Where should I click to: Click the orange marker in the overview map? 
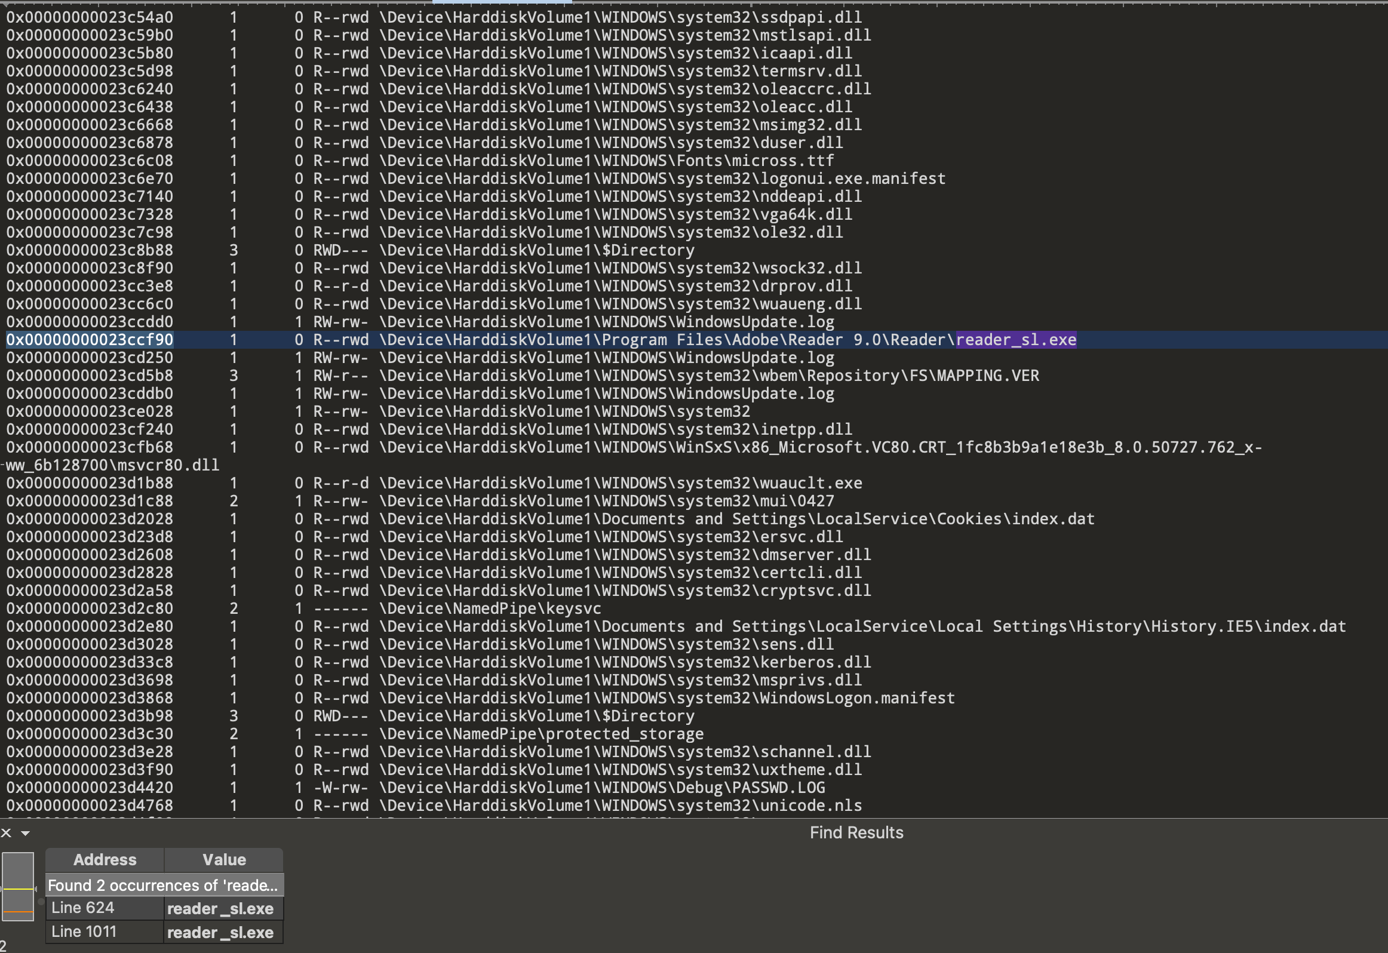(17, 912)
